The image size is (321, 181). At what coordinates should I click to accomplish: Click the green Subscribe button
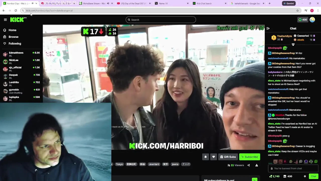[x=250, y=157]
